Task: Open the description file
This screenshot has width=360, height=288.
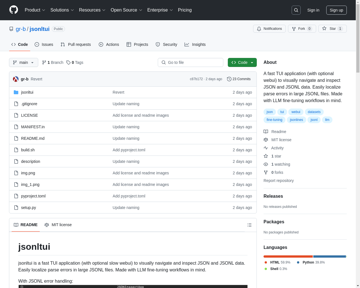Action: coord(31,161)
